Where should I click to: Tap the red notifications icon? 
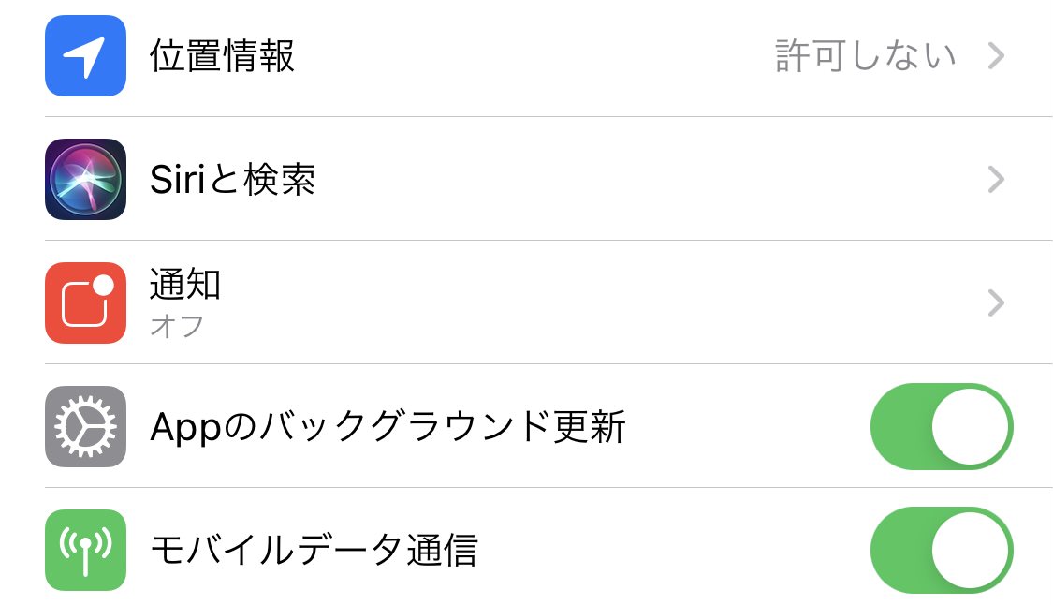(x=85, y=302)
